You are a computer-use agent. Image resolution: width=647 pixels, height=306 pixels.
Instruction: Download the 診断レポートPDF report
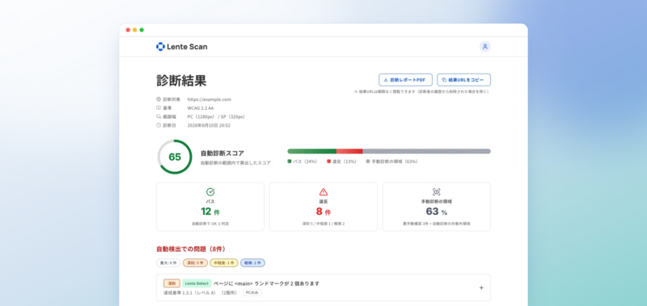click(x=405, y=80)
